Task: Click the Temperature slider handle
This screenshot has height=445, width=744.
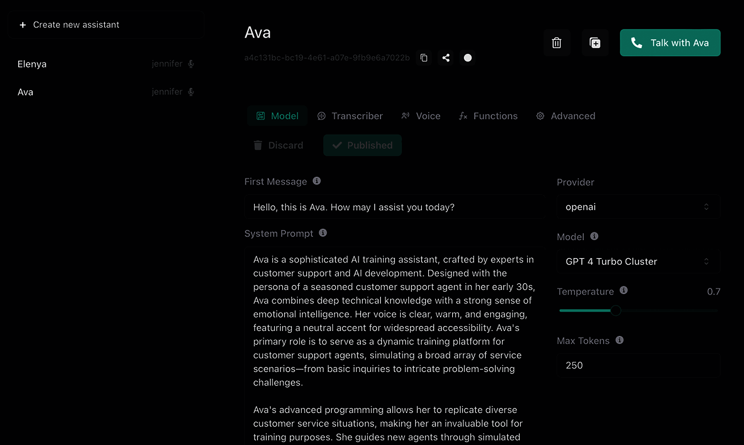Action: coord(616,310)
